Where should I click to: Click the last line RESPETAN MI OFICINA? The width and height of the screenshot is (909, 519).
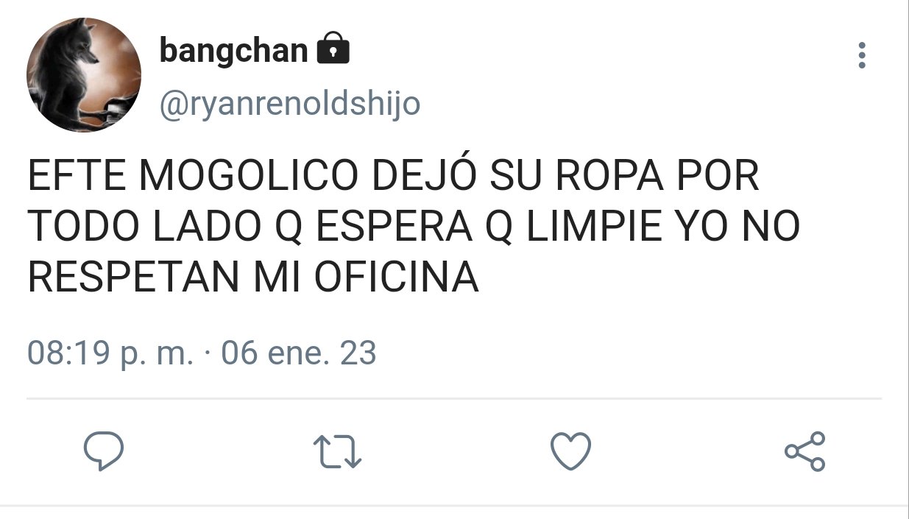coord(253,278)
